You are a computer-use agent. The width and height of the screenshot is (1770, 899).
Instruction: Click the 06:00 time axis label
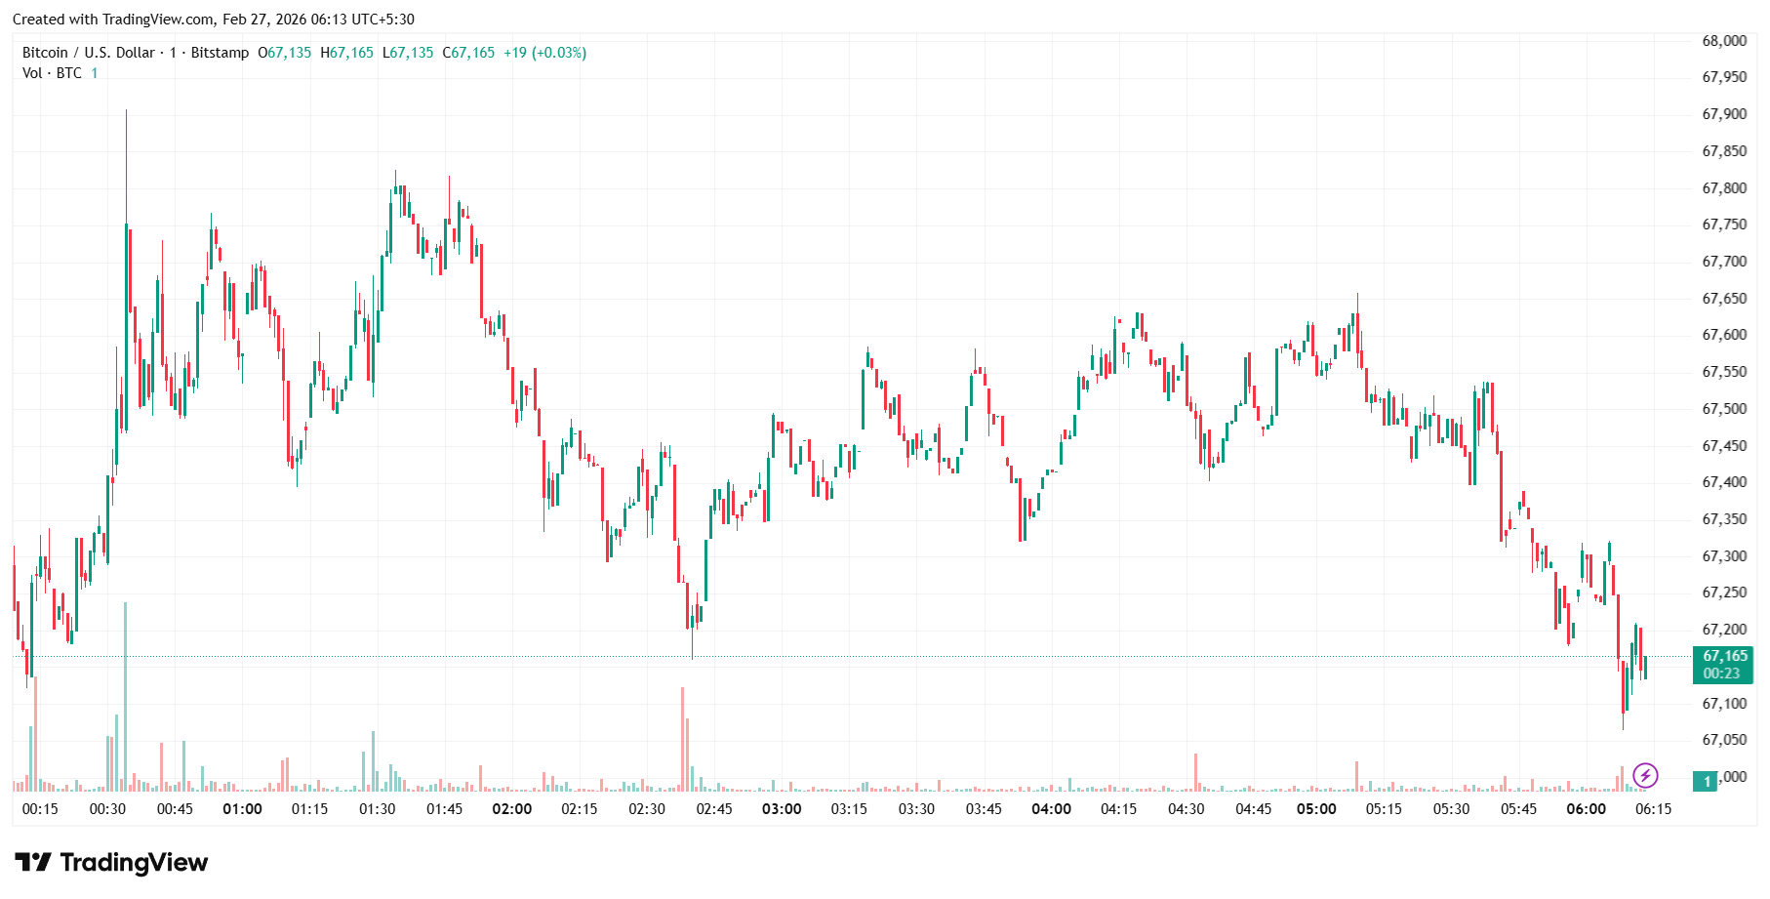click(x=1586, y=809)
